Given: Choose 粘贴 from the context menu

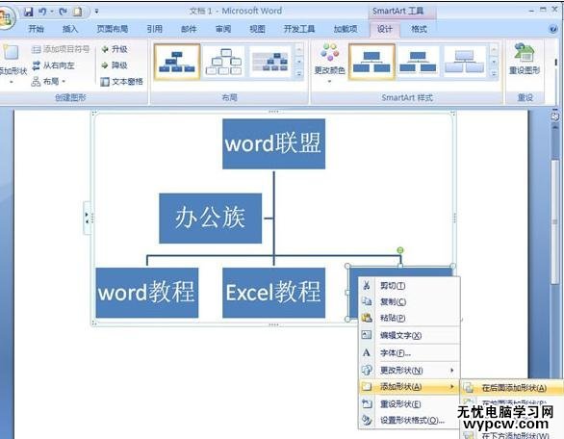Looking at the screenshot, I should pos(409,318).
